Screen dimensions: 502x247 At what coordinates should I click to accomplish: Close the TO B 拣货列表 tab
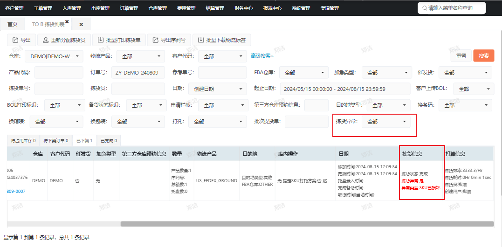click(x=67, y=21)
